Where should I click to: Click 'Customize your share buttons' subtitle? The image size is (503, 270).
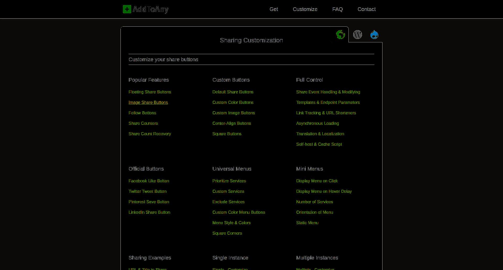pos(163,59)
